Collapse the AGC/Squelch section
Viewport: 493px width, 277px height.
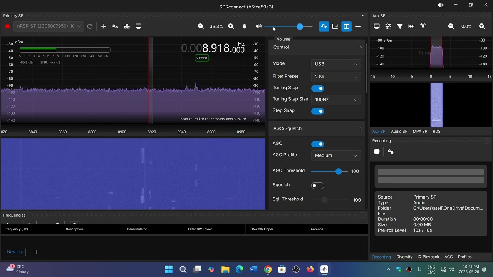click(x=360, y=128)
